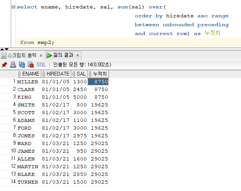Screen dimensions: 241x191
Task: Click the down arrow on the pane splitter
Action: [7, 49]
